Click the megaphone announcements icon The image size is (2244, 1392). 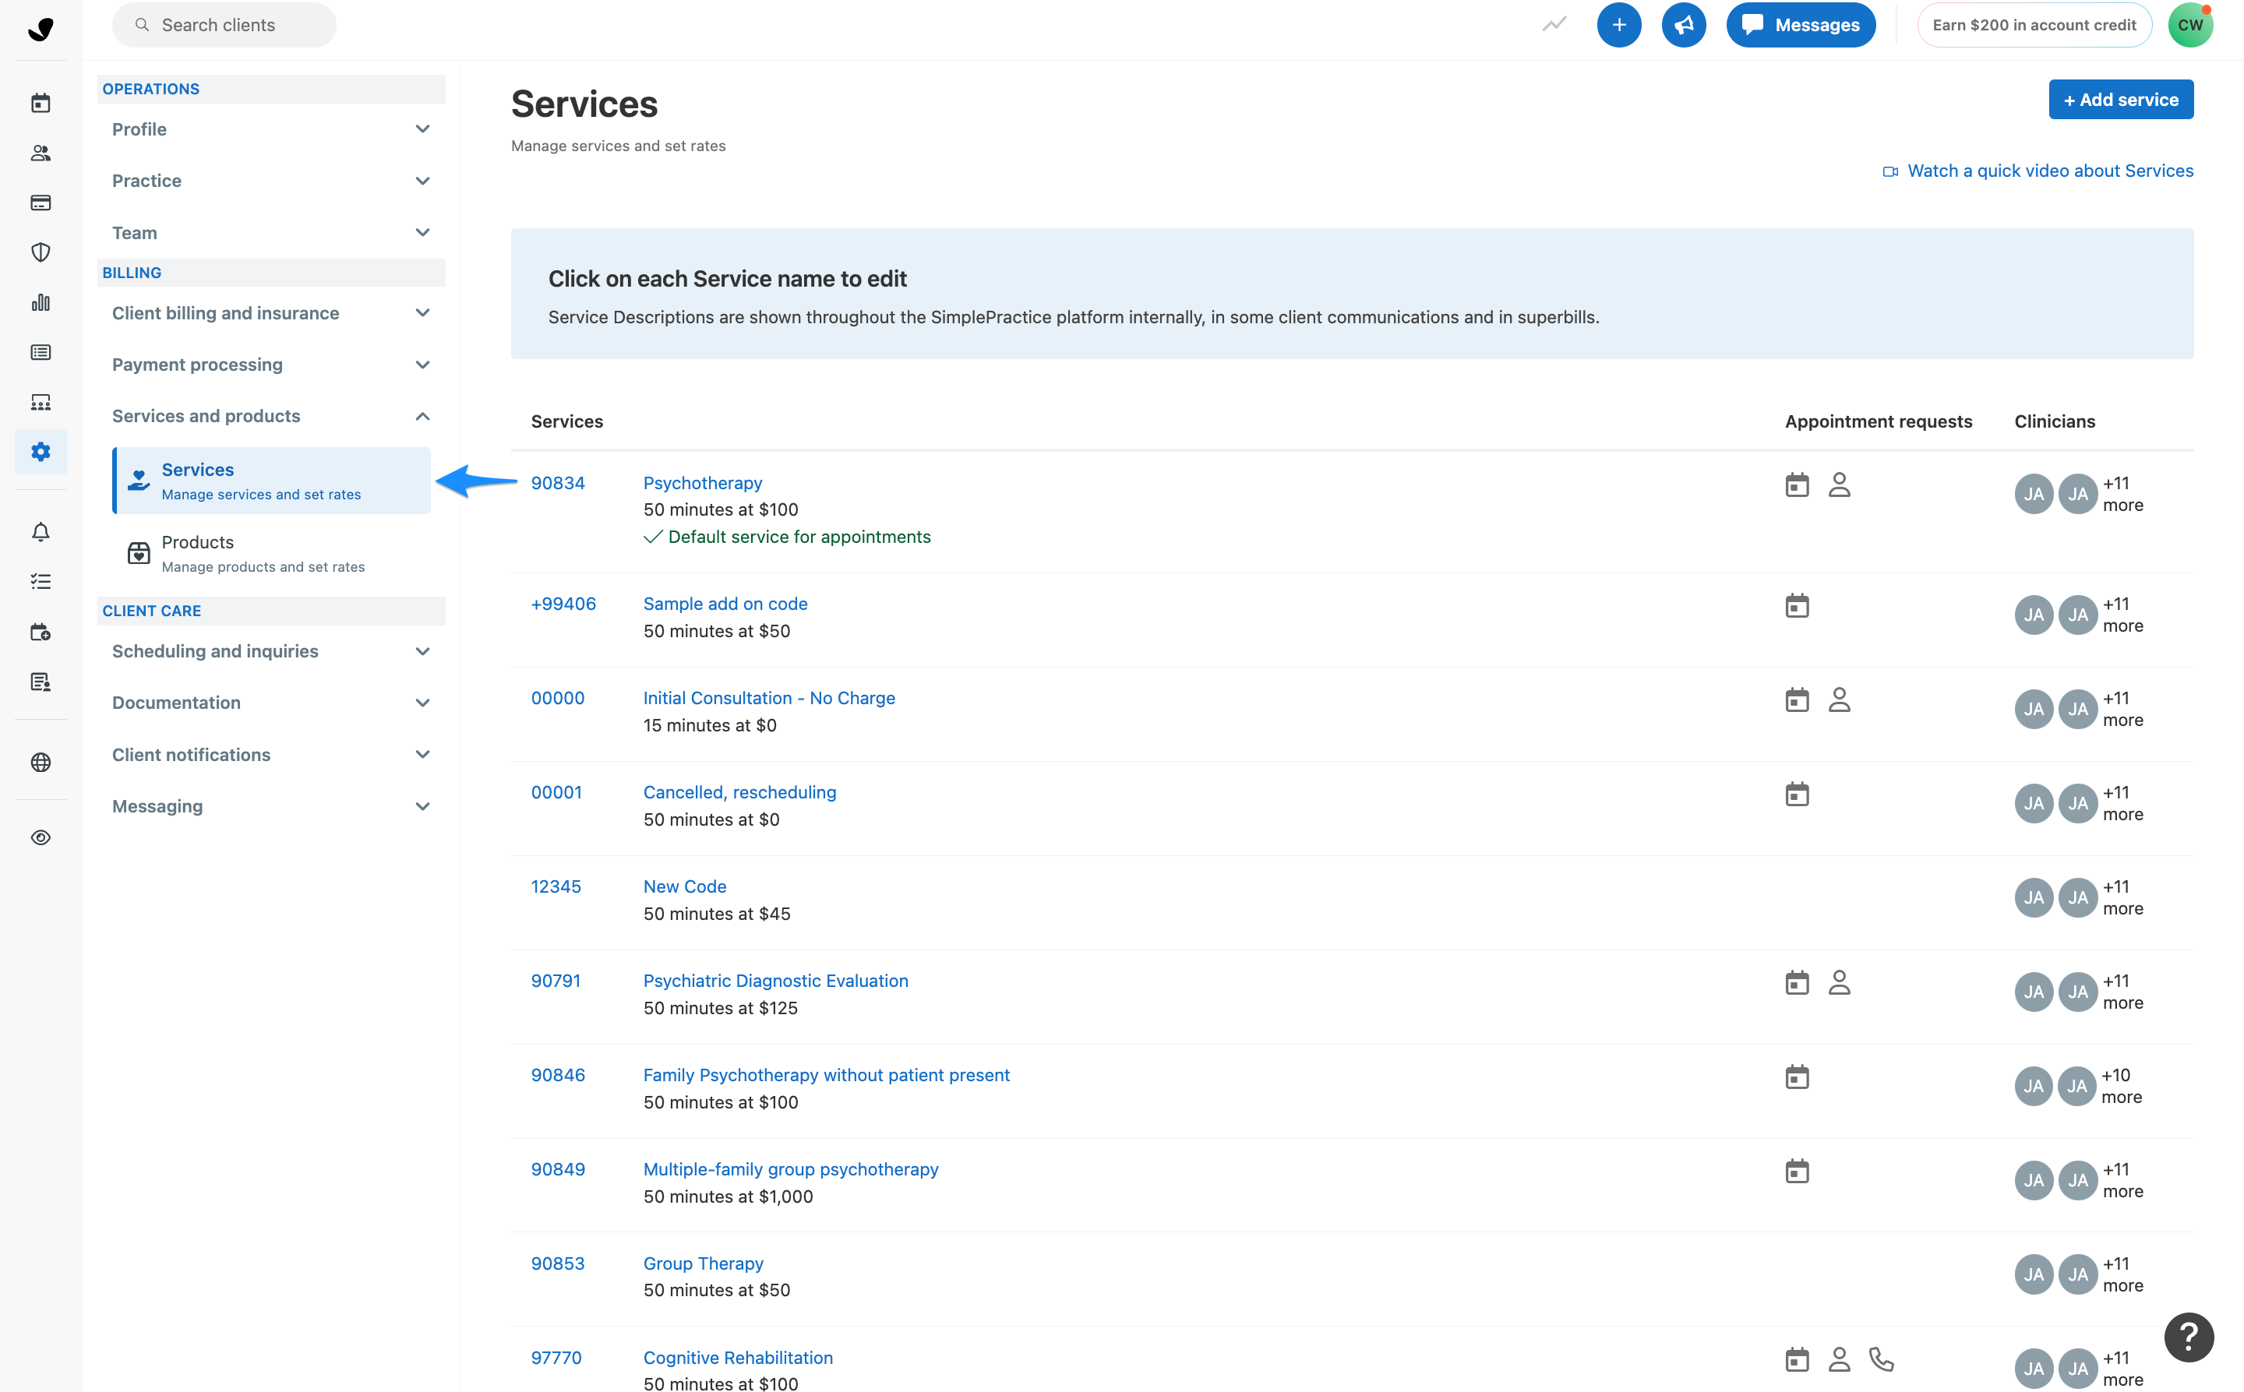point(1683,25)
